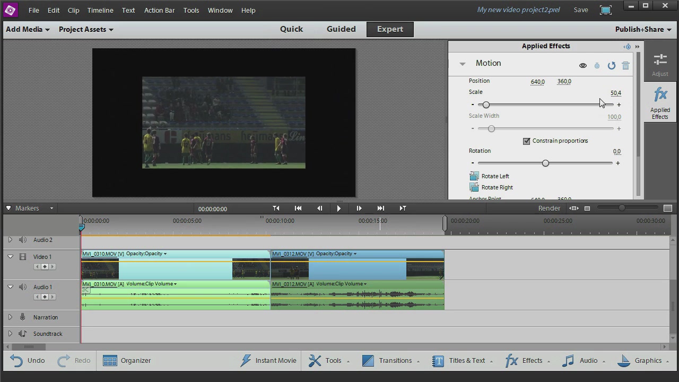Viewport: 679px width, 382px height.
Task: Open the Applied Effects fx panel
Action: pyautogui.click(x=660, y=103)
